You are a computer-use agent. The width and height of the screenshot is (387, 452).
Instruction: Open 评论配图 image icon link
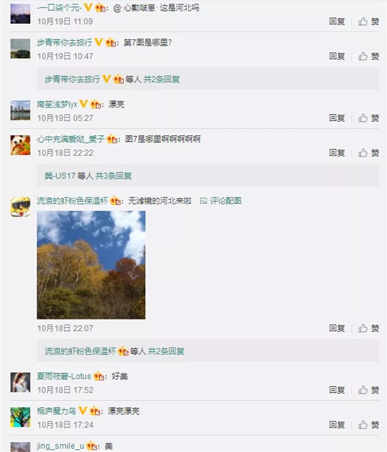pyautogui.click(x=221, y=201)
